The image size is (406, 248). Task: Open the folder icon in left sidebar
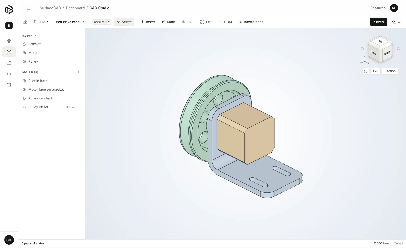tap(9, 63)
